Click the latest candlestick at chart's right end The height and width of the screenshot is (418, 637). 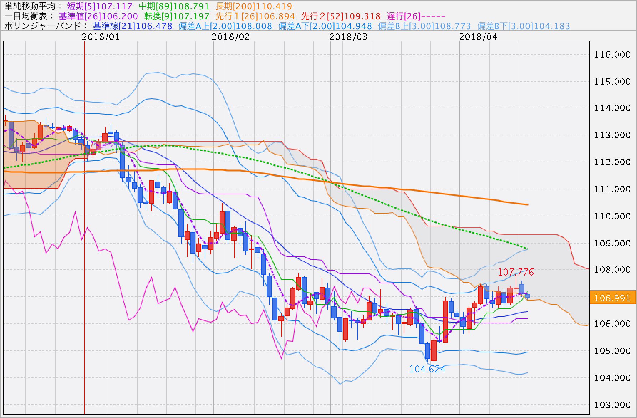(528, 296)
